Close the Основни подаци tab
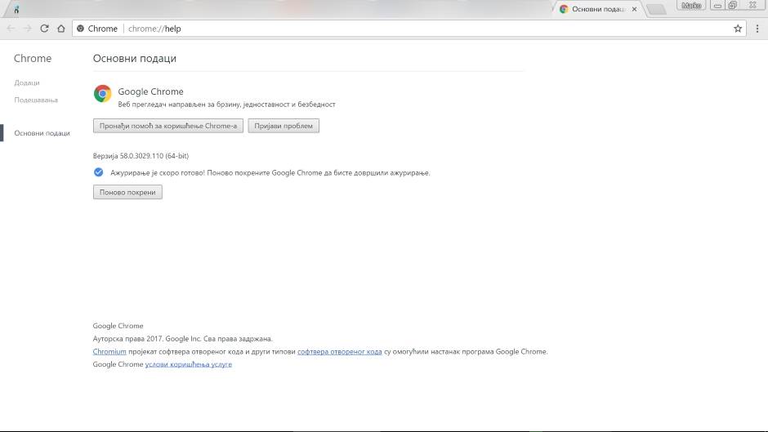 tap(634, 9)
